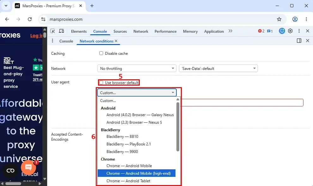This screenshot has height=186, width=313.
Task: Go back to previous page
Action: 7,19
